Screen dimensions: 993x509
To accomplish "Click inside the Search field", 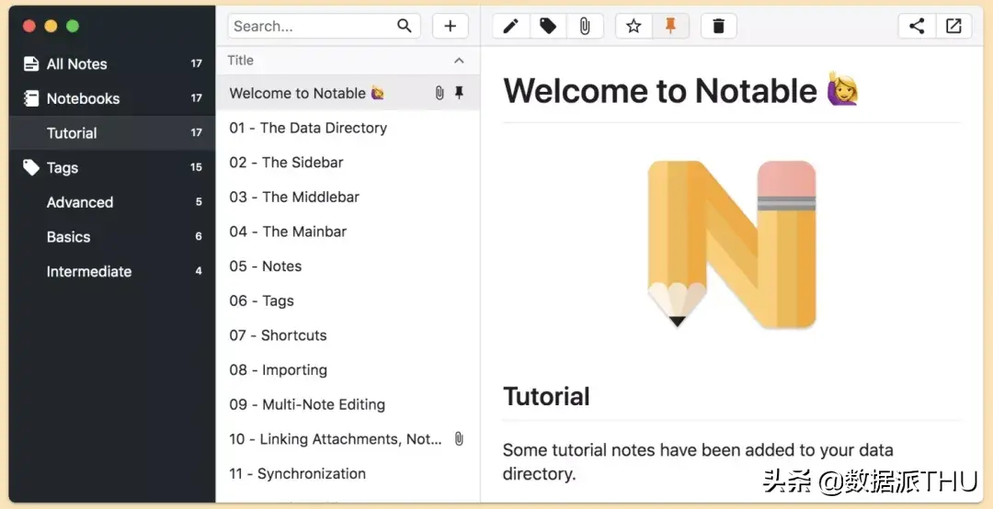I will point(325,26).
